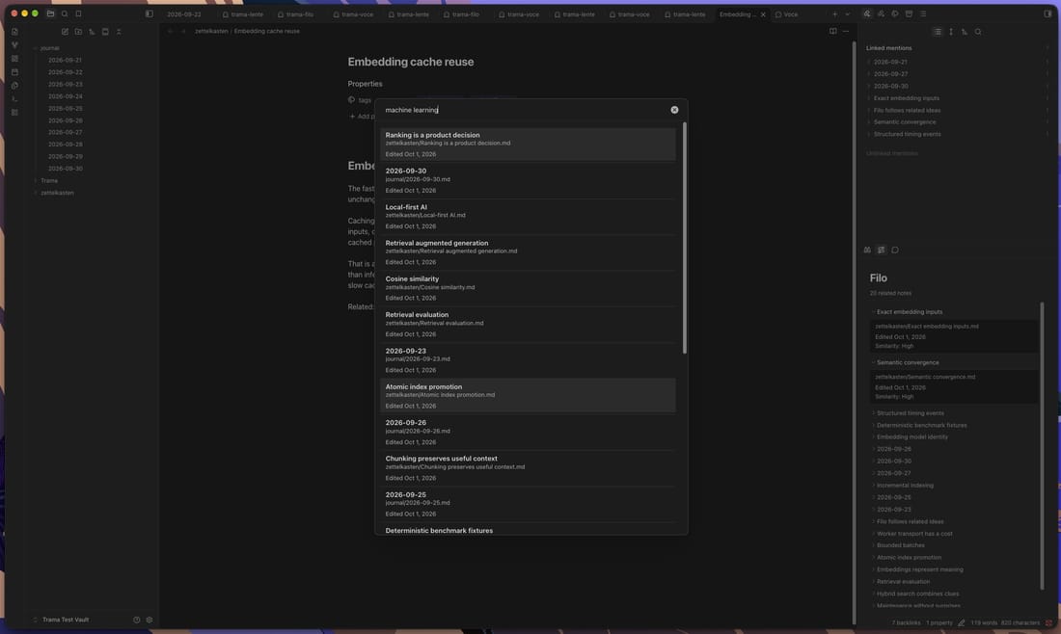The height and width of the screenshot is (634, 1061).
Task: Expand the zettelkasten folder
Action: click(35, 193)
